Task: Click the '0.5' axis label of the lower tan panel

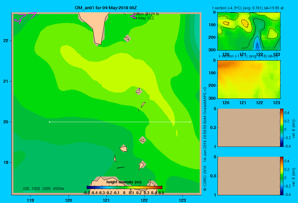Action: [213, 176]
